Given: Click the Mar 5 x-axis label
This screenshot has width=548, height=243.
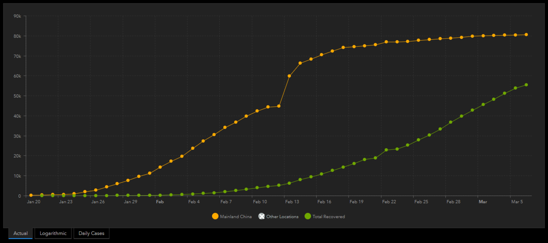Looking at the screenshot, I should [x=516, y=202].
